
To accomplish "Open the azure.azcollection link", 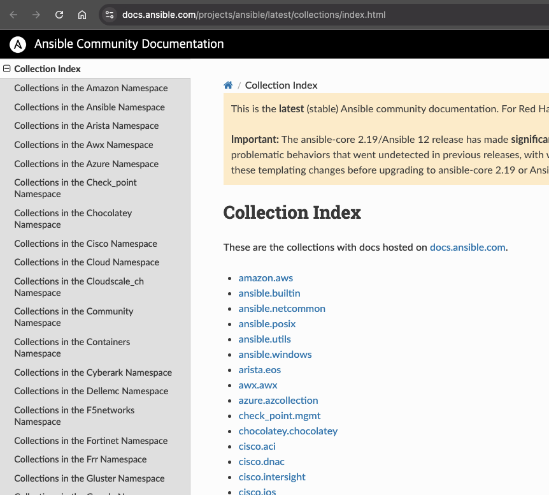I will pyautogui.click(x=278, y=401).
